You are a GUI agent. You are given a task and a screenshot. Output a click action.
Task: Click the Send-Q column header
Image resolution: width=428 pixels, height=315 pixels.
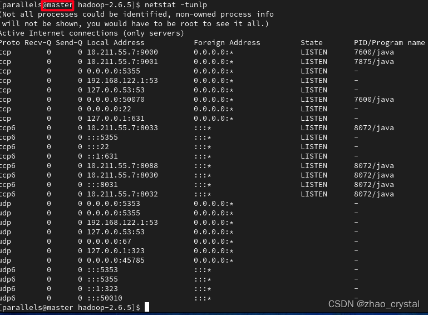tap(69, 43)
